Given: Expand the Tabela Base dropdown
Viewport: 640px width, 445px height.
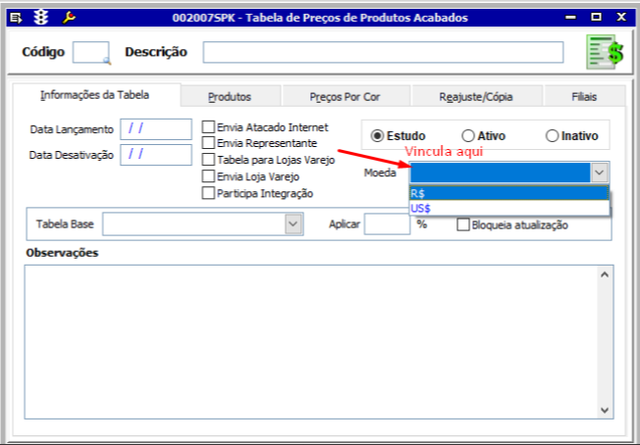Looking at the screenshot, I should point(293,223).
